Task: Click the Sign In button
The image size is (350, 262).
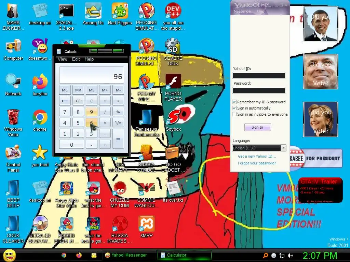Action: pyautogui.click(x=258, y=127)
